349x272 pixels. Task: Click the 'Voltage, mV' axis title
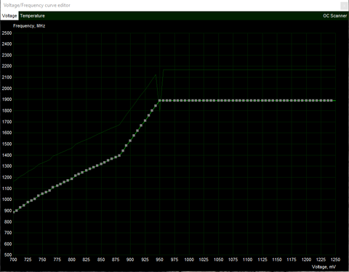coord(324,267)
